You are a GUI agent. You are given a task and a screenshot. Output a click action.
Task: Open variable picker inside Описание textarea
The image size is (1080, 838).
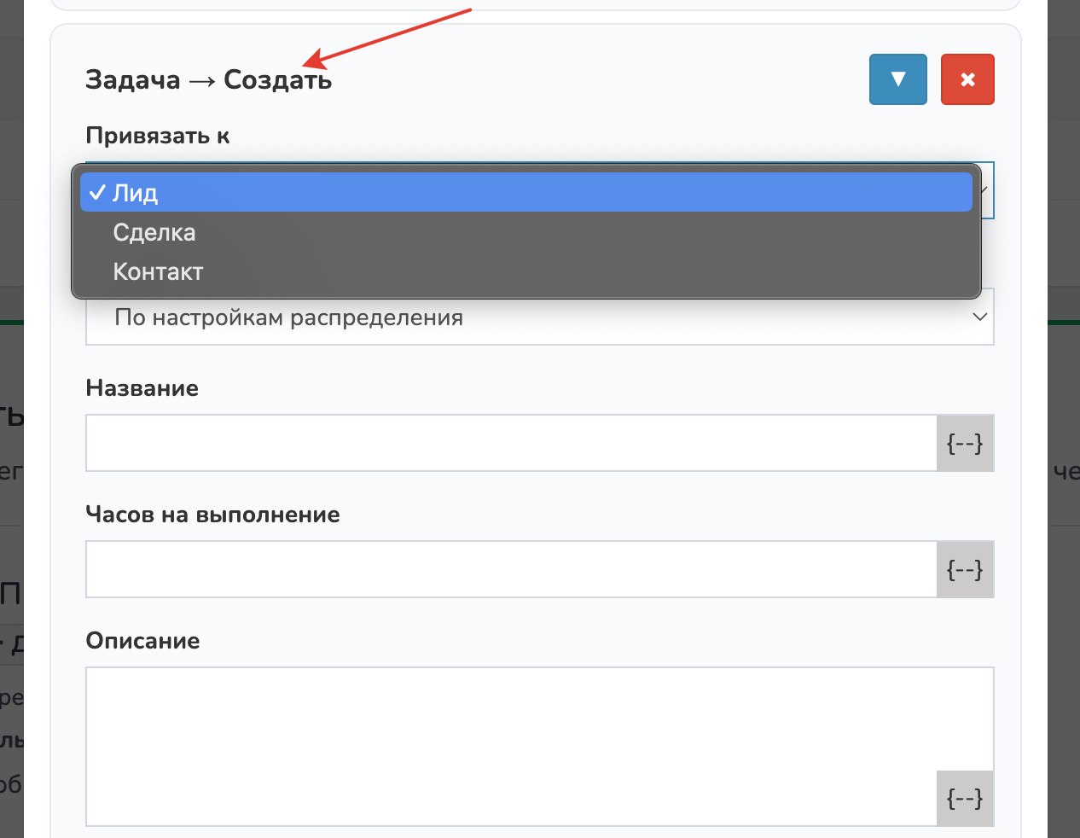coord(965,798)
